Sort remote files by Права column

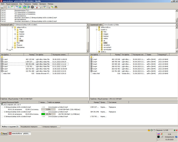point(152,55)
